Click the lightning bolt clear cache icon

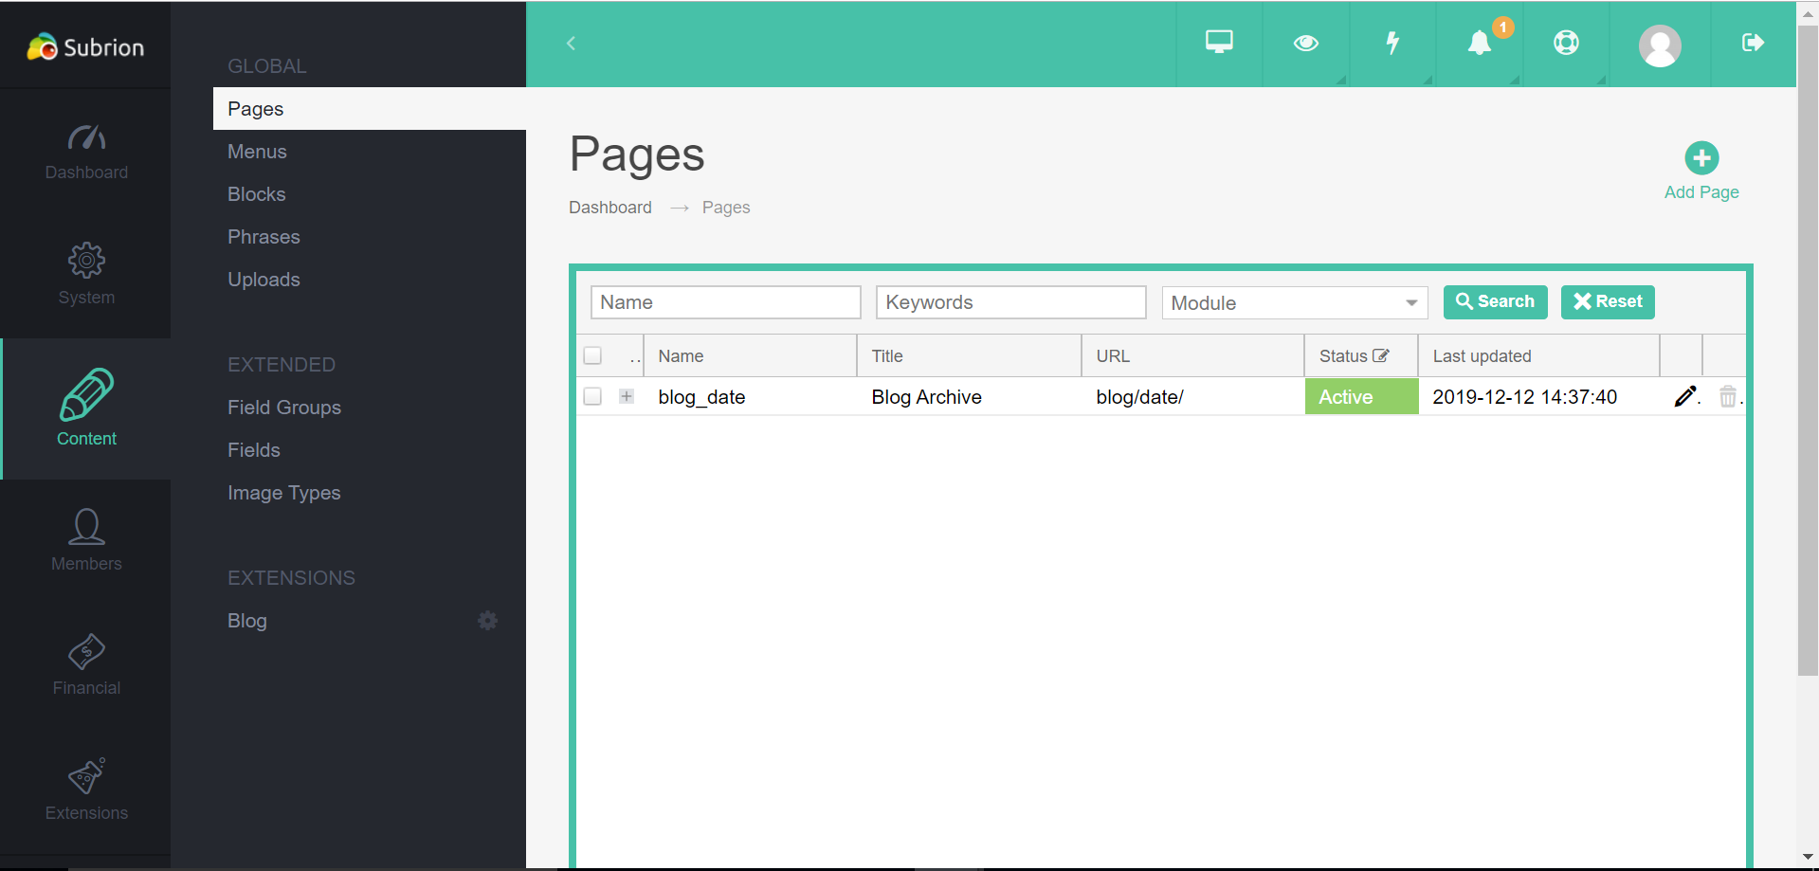1392,43
